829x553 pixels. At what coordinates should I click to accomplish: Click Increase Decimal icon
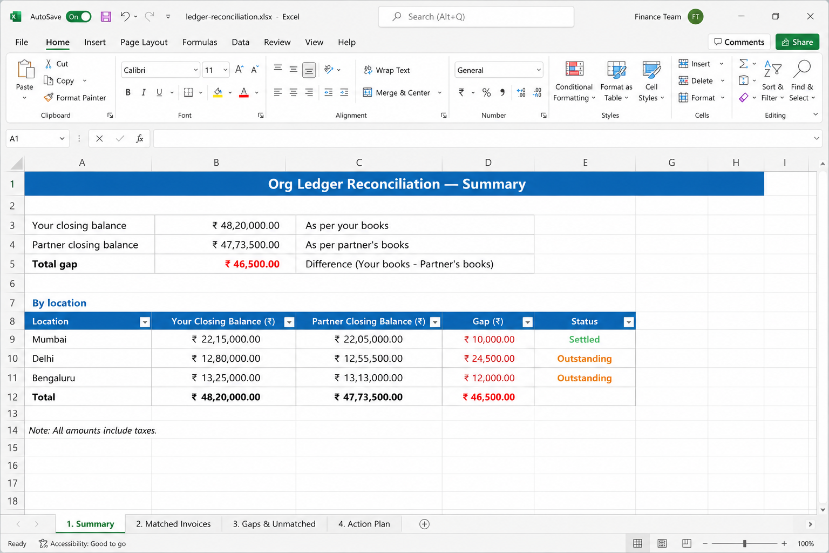(x=521, y=92)
